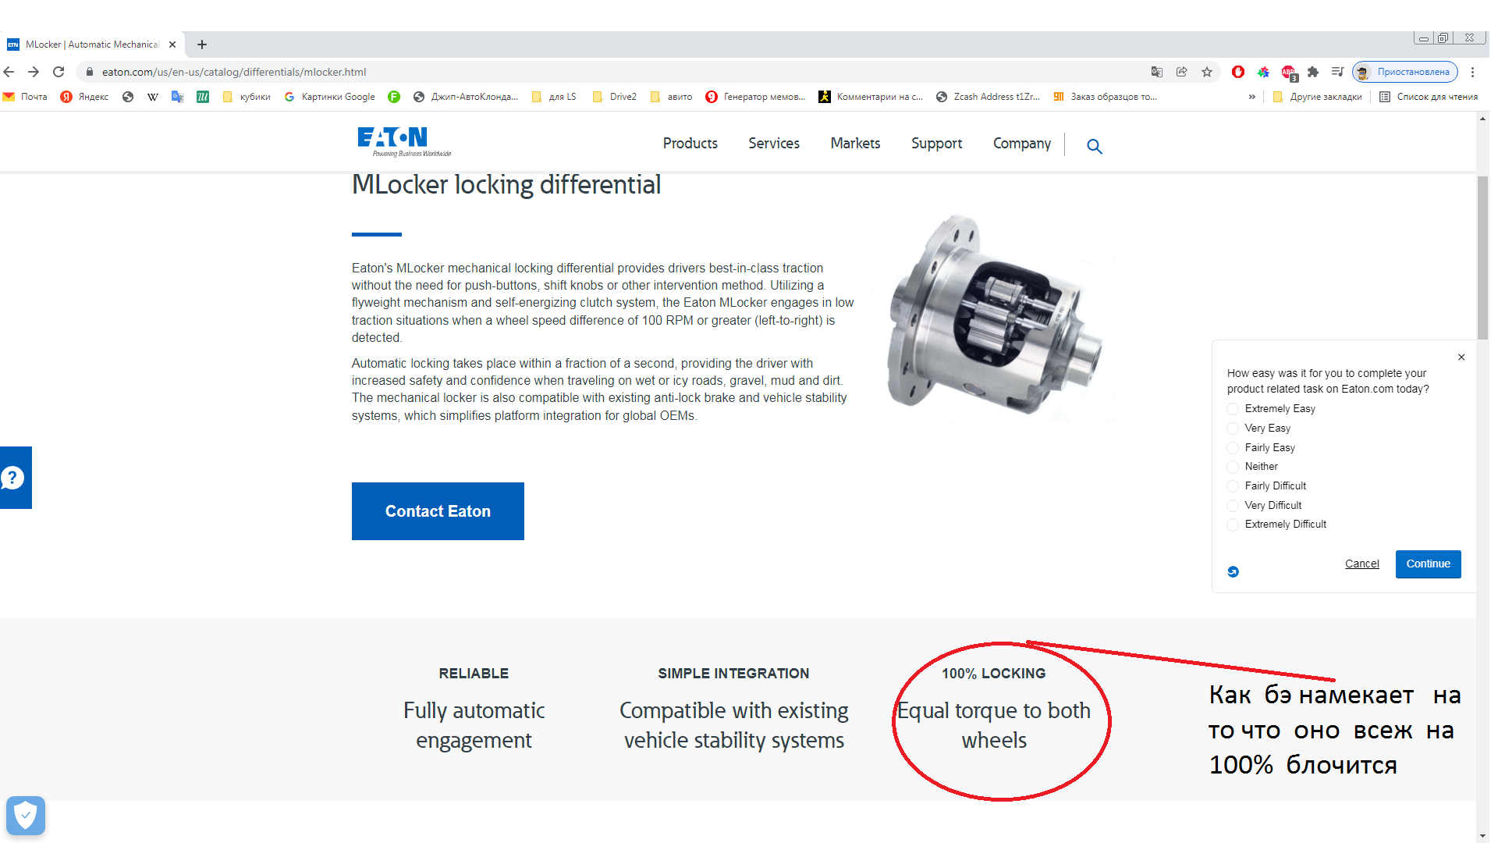Open the Wikipedia W bookmark
This screenshot has height=843, width=1498.
coord(153,97)
